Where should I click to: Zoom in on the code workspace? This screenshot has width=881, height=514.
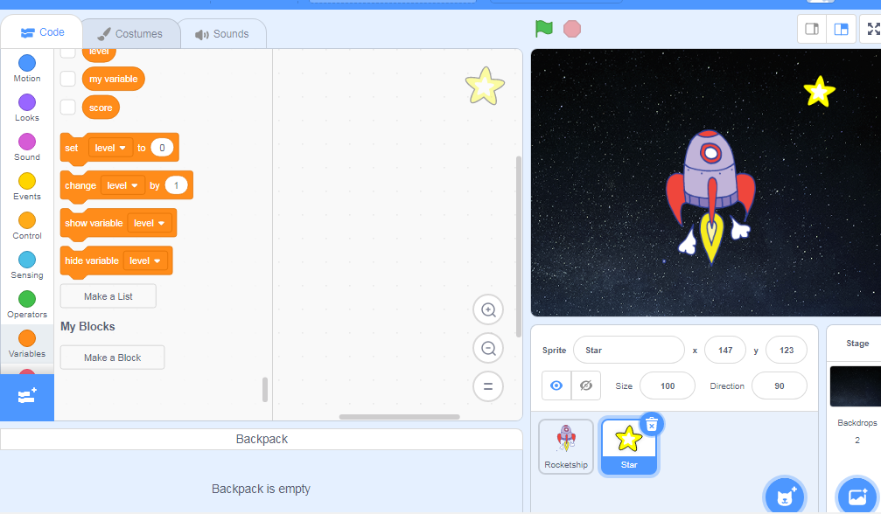(x=488, y=309)
